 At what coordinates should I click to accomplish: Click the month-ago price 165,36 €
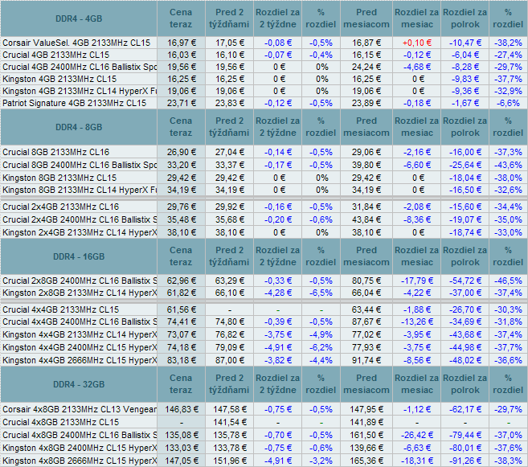coord(366,461)
